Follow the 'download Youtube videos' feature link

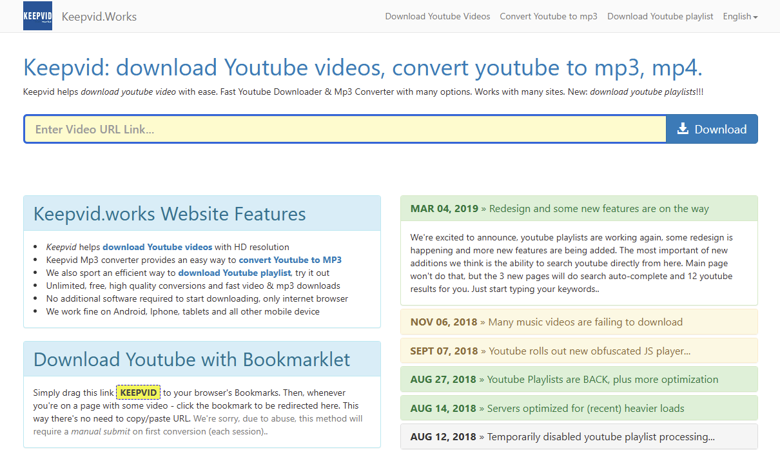[157, 247]
